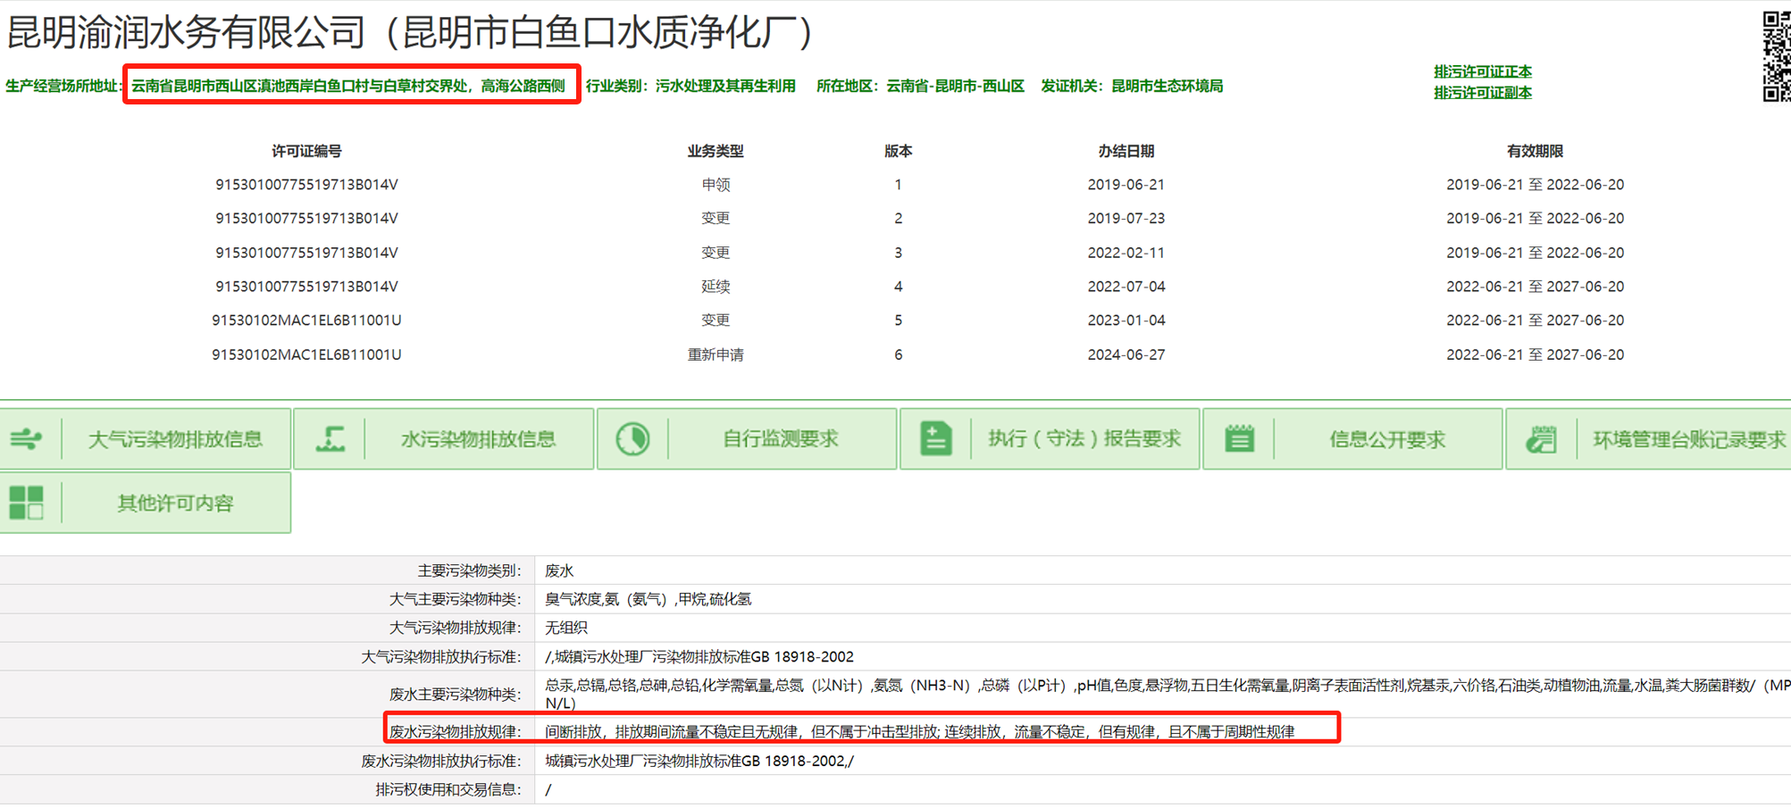This screenshot has width=1791, height=808.
Task: Click the air pollutant emissions wind icon
Action: pyautogui.click(x=26, y=438)
